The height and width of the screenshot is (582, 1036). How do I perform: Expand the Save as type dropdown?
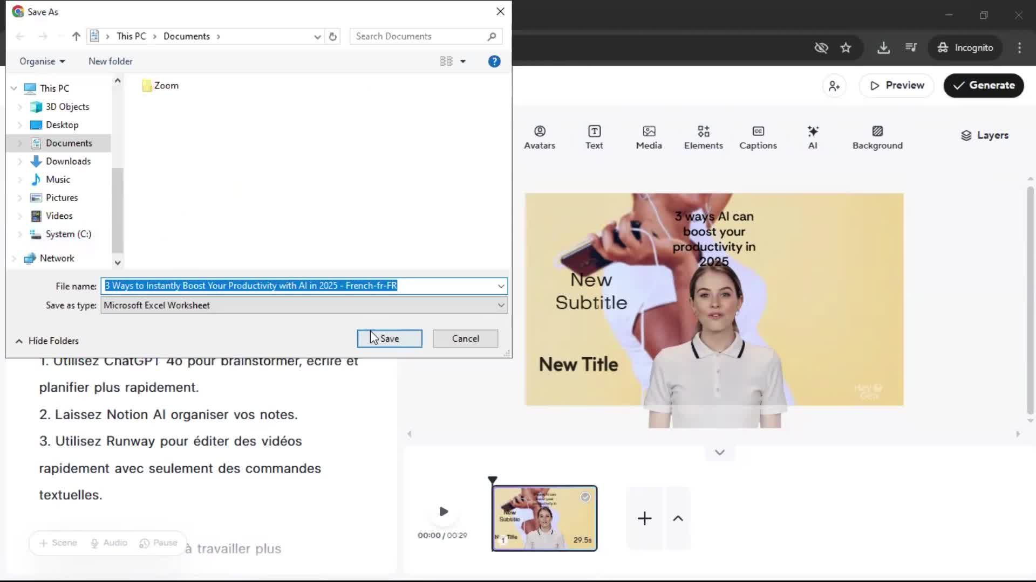501,305
